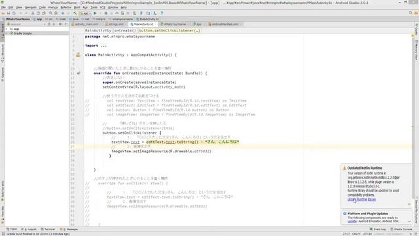
Task: Open the Gradle Console tool window
Action: click(401, 229)
